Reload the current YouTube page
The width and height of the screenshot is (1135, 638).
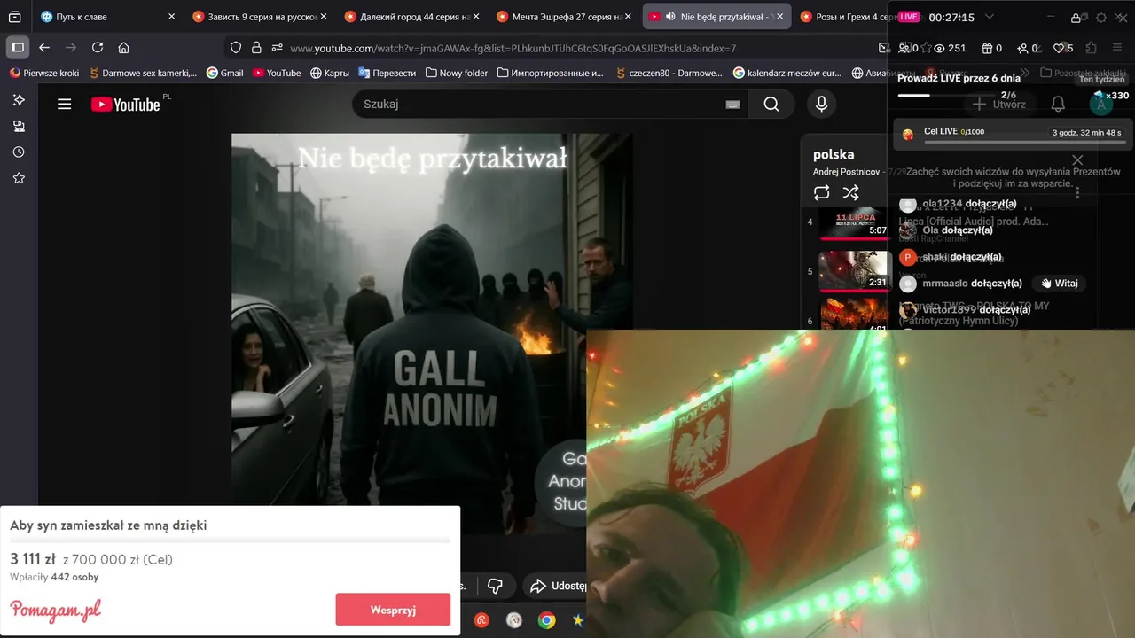(x=98, y=48)
